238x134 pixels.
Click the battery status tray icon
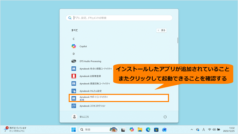(219, 130)
